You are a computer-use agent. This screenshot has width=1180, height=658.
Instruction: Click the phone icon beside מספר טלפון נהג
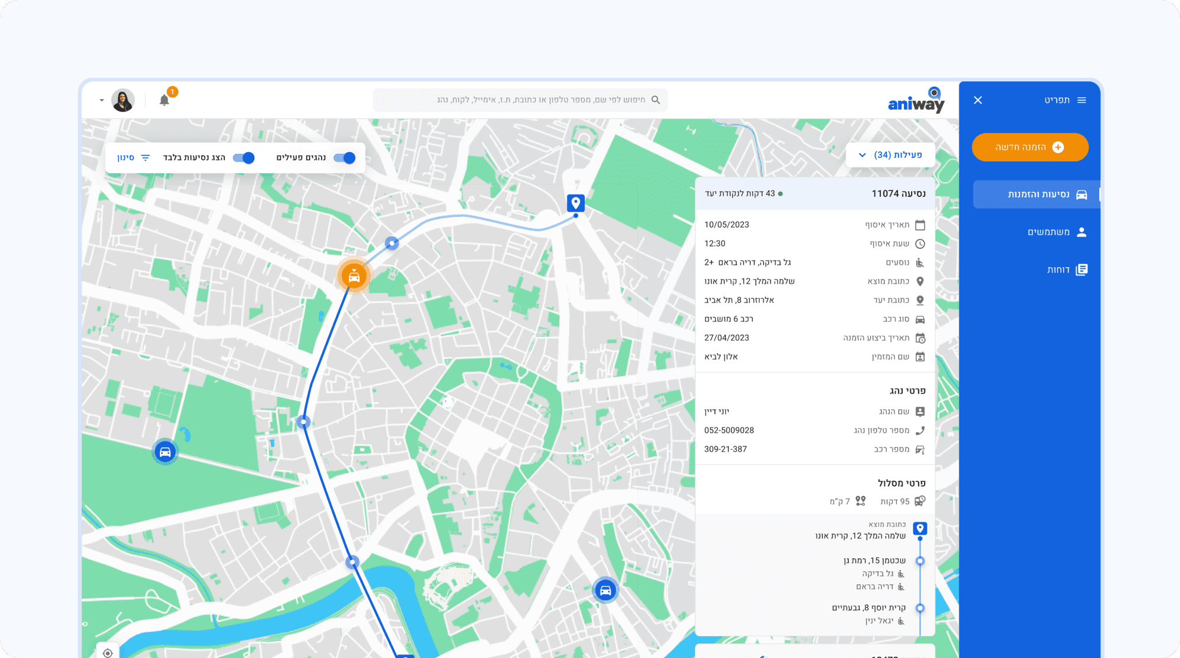point(920,430)
